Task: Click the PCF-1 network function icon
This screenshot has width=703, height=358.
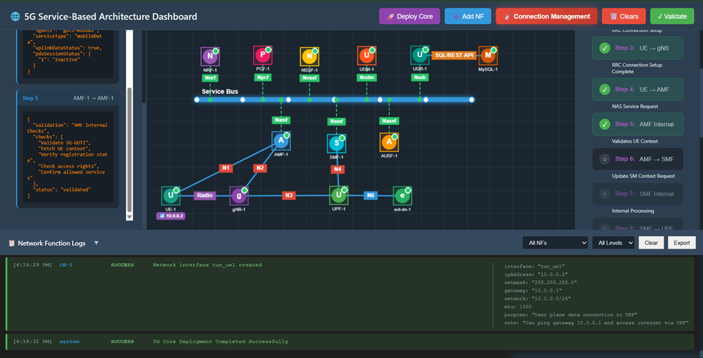Action: pyautogui.click(x=262, y=56)
